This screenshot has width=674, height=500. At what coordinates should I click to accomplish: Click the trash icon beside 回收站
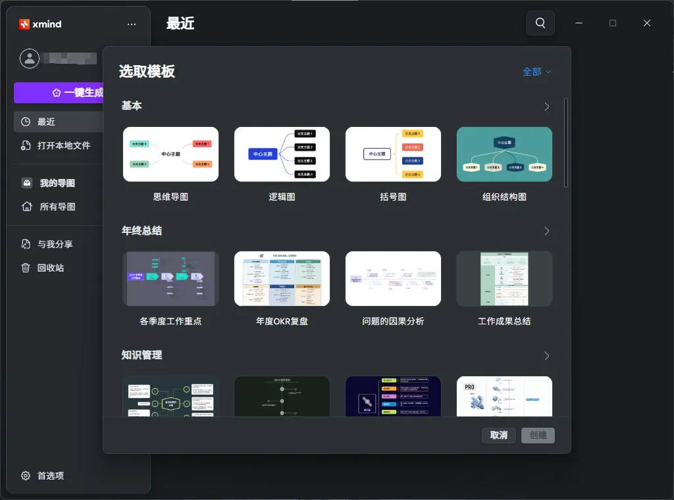(x=26, y=268)
